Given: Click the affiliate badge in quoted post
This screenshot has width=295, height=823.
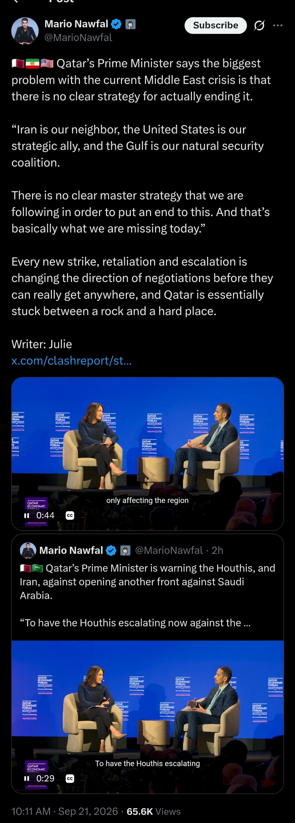Looking at the screenshot, I should coord(125,550).
